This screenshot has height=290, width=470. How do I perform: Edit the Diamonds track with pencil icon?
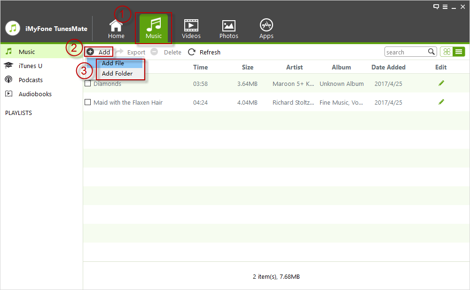click(441, 83)
